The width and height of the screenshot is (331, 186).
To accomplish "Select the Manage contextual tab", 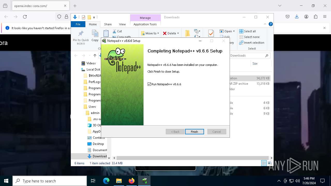I will [145, 18].
